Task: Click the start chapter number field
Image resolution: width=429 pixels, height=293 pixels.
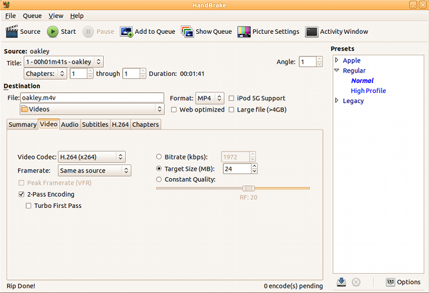Action: [78, 74]
